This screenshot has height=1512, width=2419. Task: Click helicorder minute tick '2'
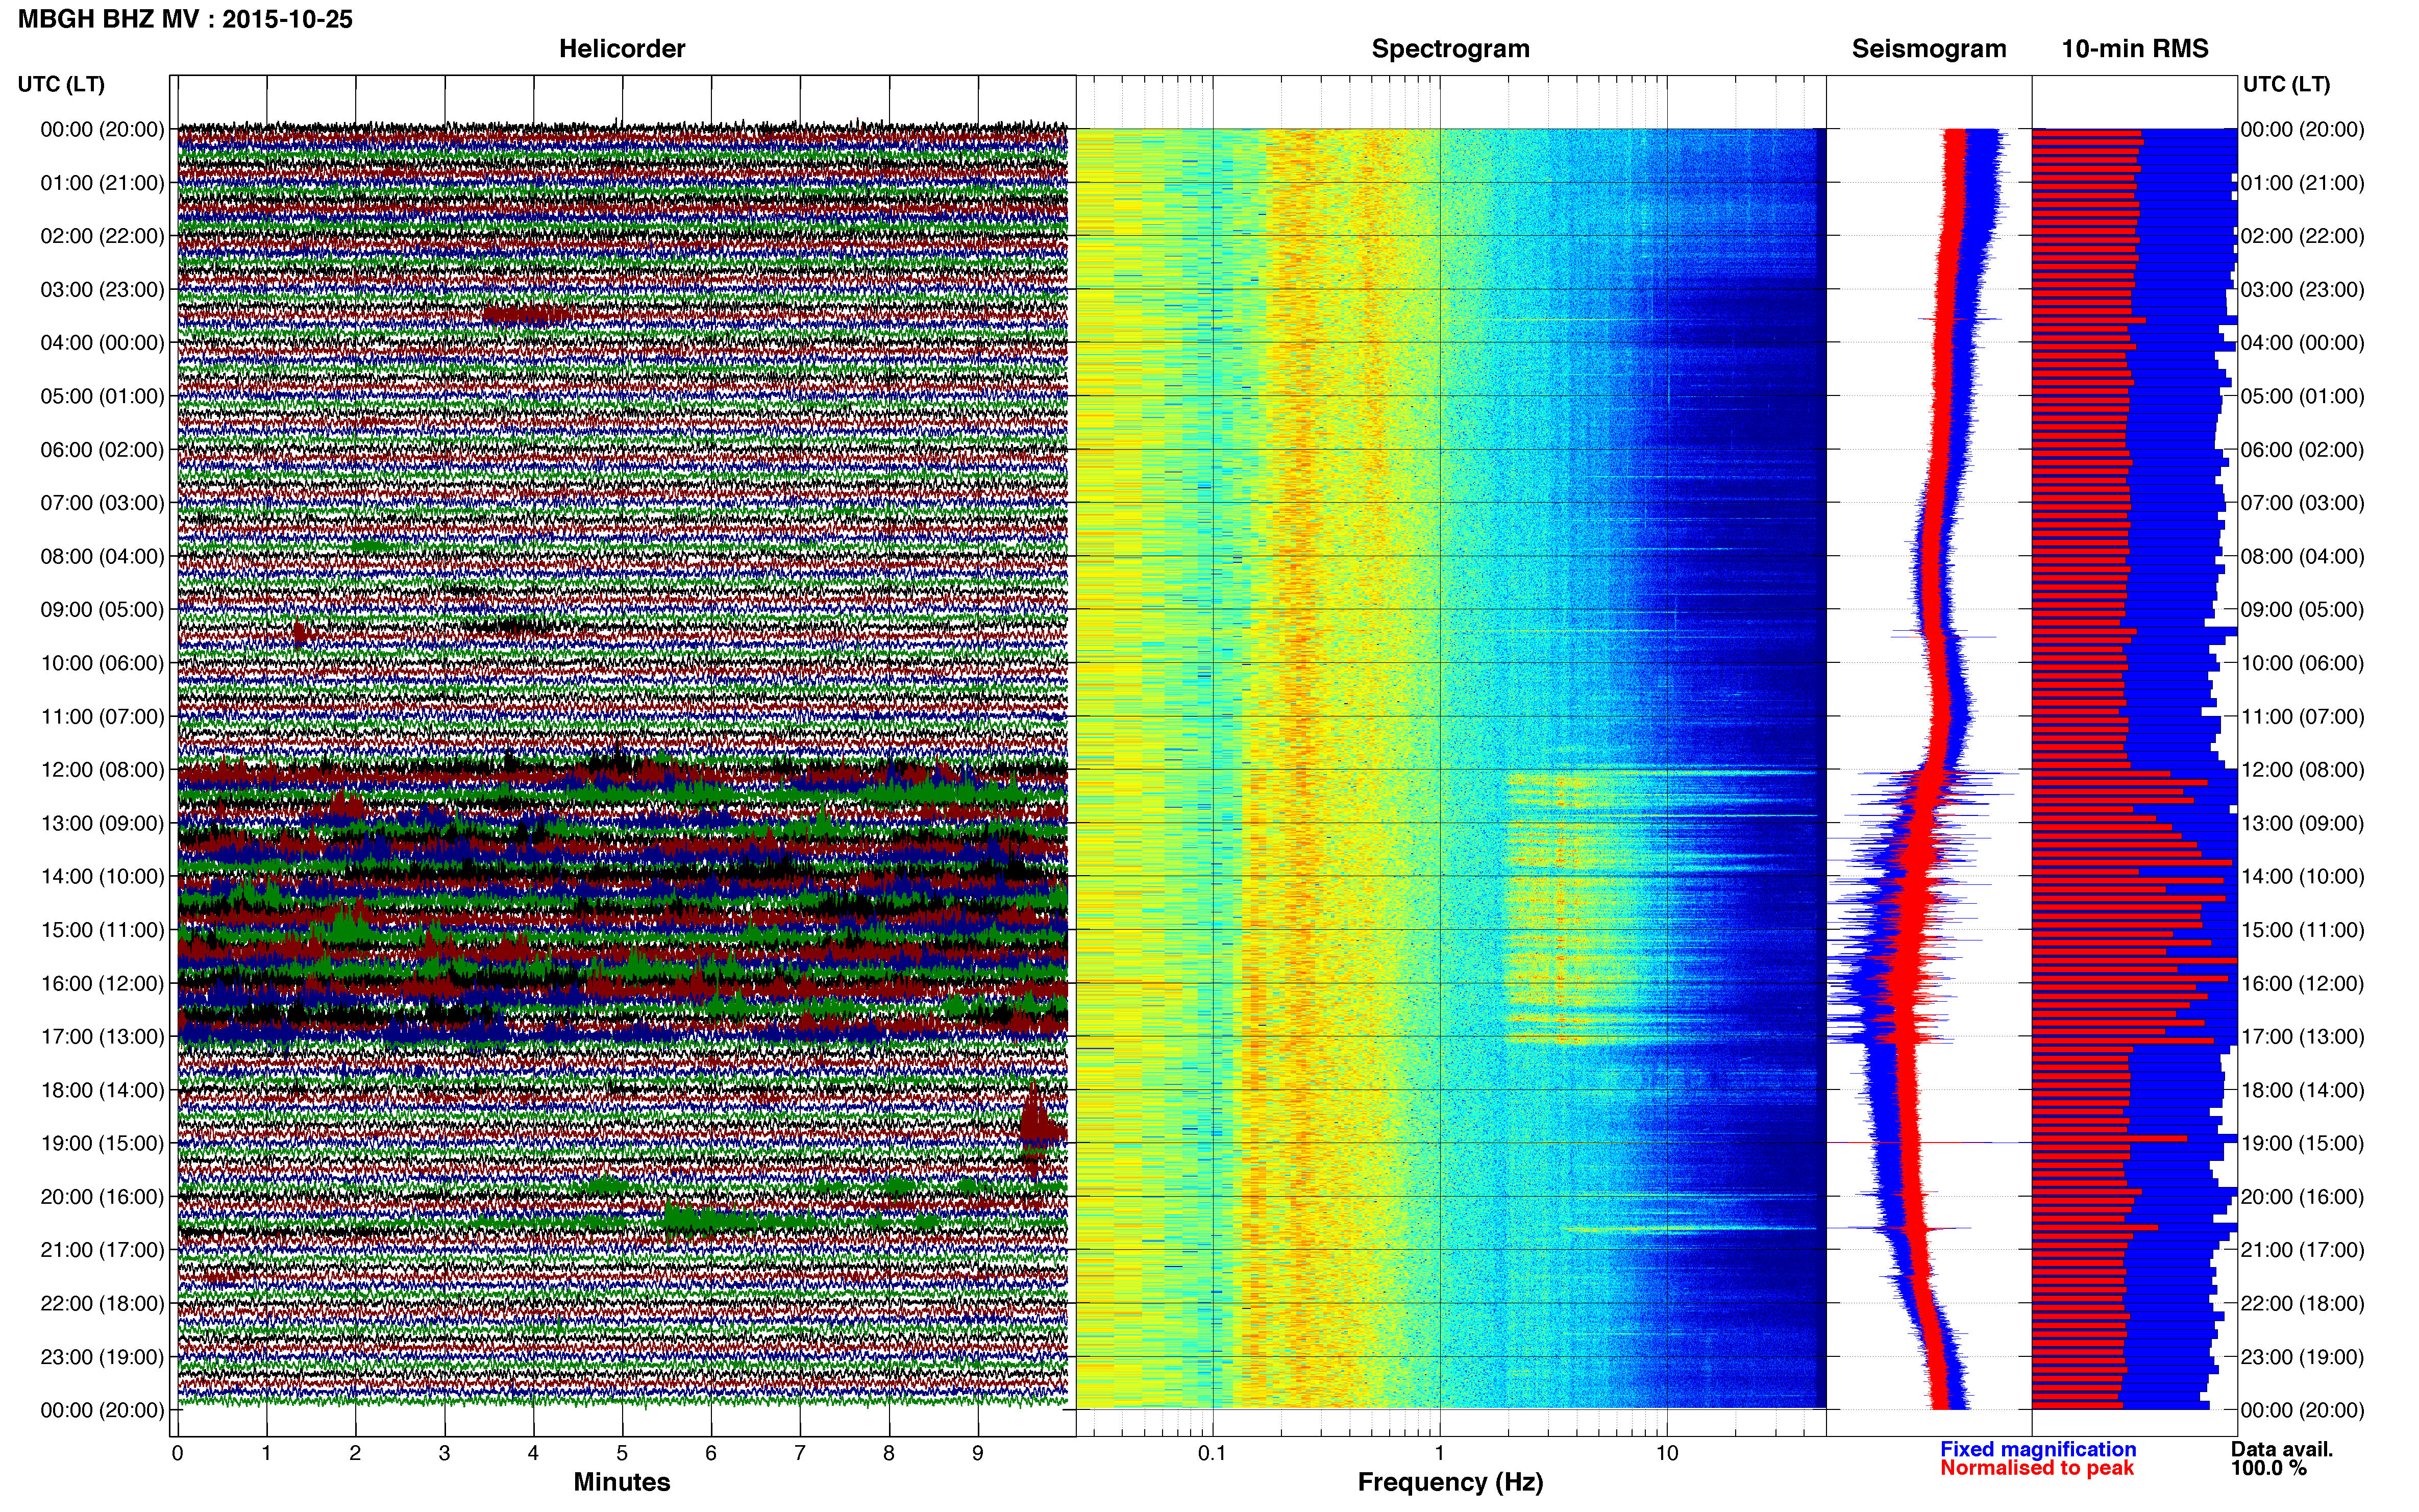pos(355,1454)
